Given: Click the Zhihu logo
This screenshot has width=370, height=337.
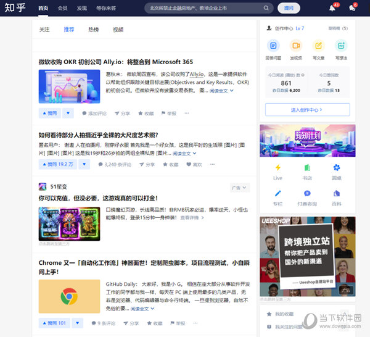Looking at the screenshot, I should pos(15,7).
